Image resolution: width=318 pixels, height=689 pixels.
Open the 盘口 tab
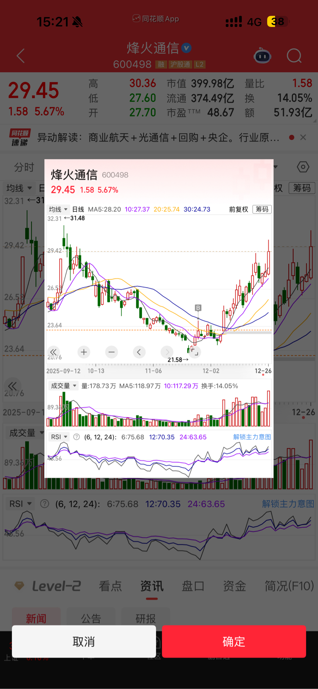(193, 586)
